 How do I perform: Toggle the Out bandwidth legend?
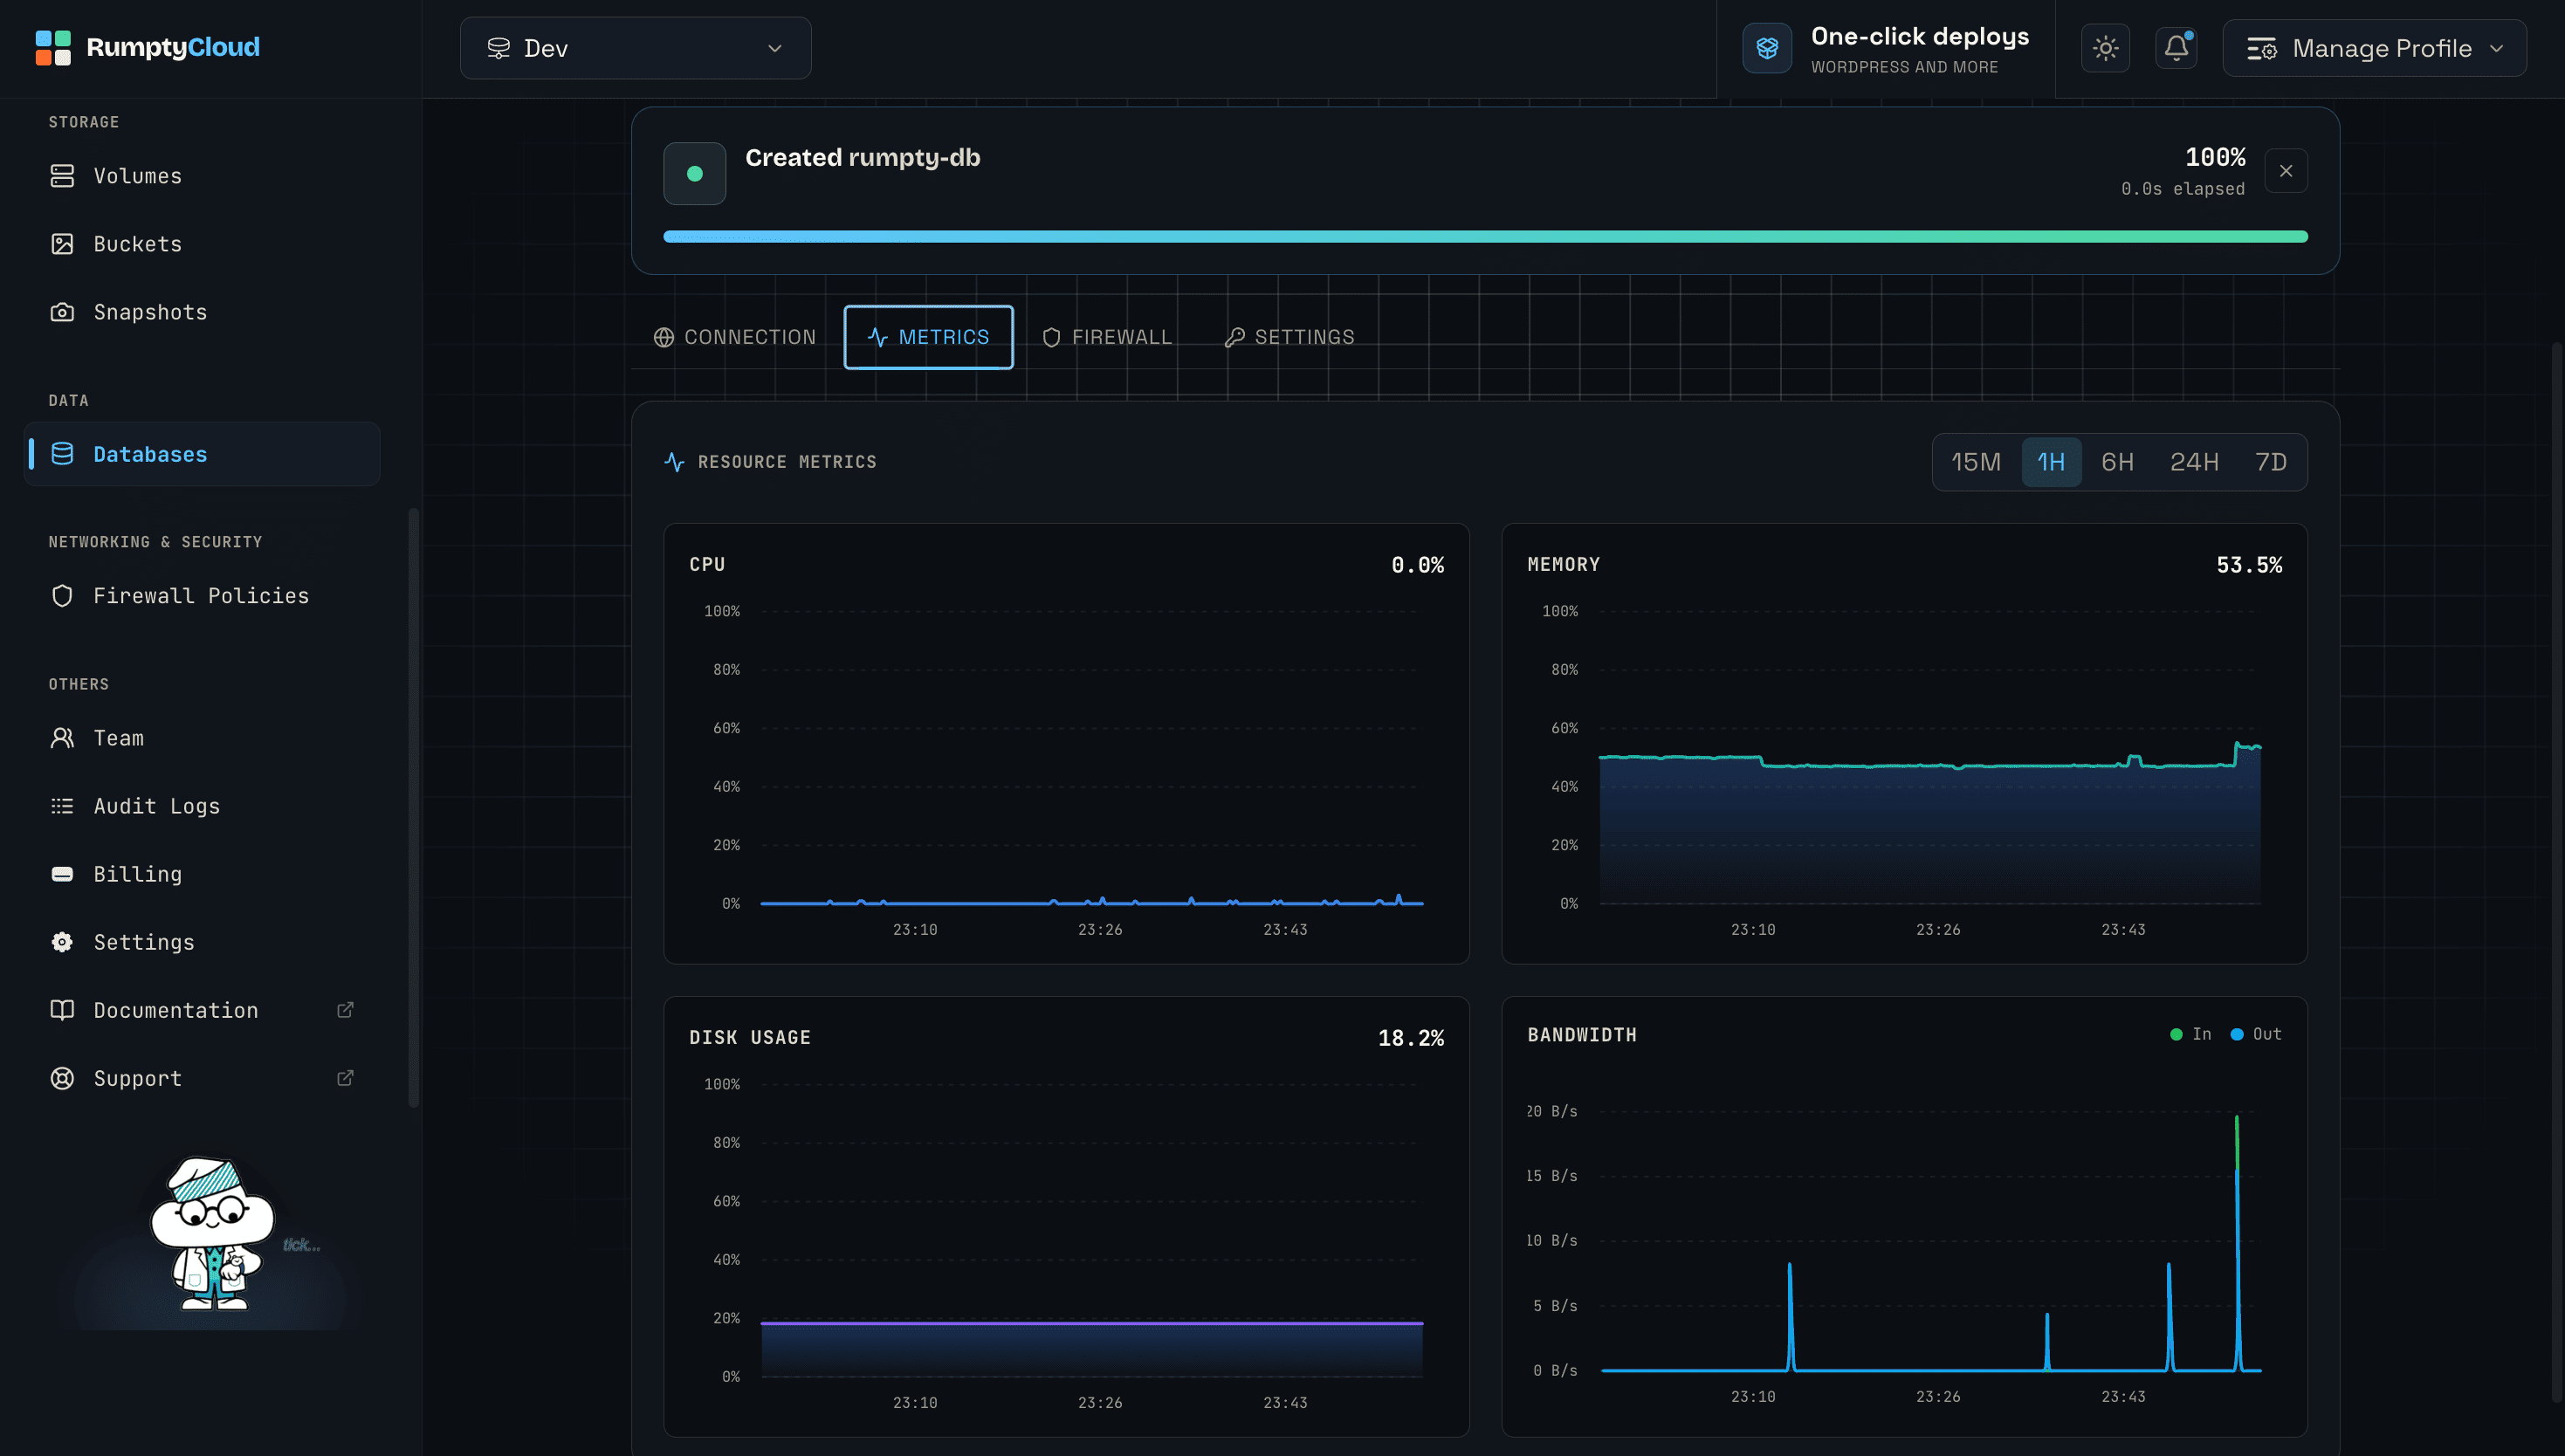click(x=2256, y=1034)
